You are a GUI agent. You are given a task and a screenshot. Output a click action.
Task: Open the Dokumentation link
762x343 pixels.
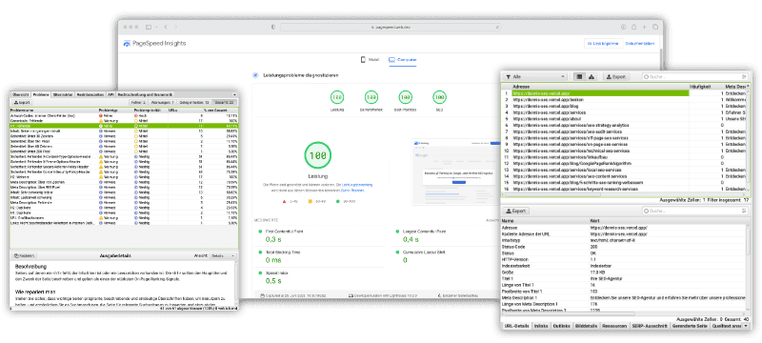(x=639, y=43)
